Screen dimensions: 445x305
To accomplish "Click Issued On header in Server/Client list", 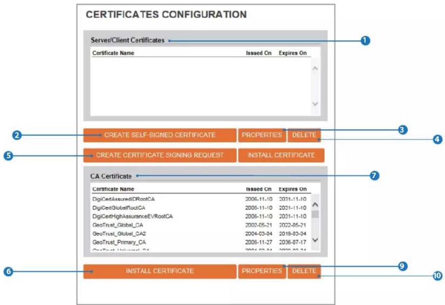I will (258, 53).
